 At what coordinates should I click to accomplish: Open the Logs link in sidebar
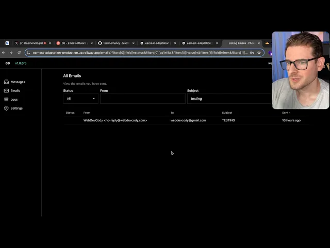coord(14,100)
